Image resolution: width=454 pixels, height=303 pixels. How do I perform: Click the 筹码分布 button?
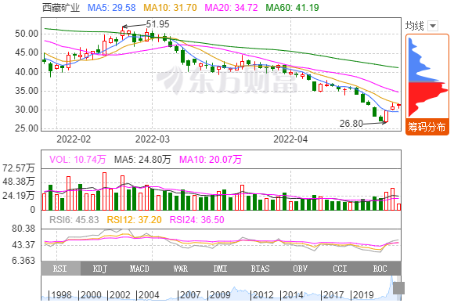pyautogui.click(x=427, y=127)
